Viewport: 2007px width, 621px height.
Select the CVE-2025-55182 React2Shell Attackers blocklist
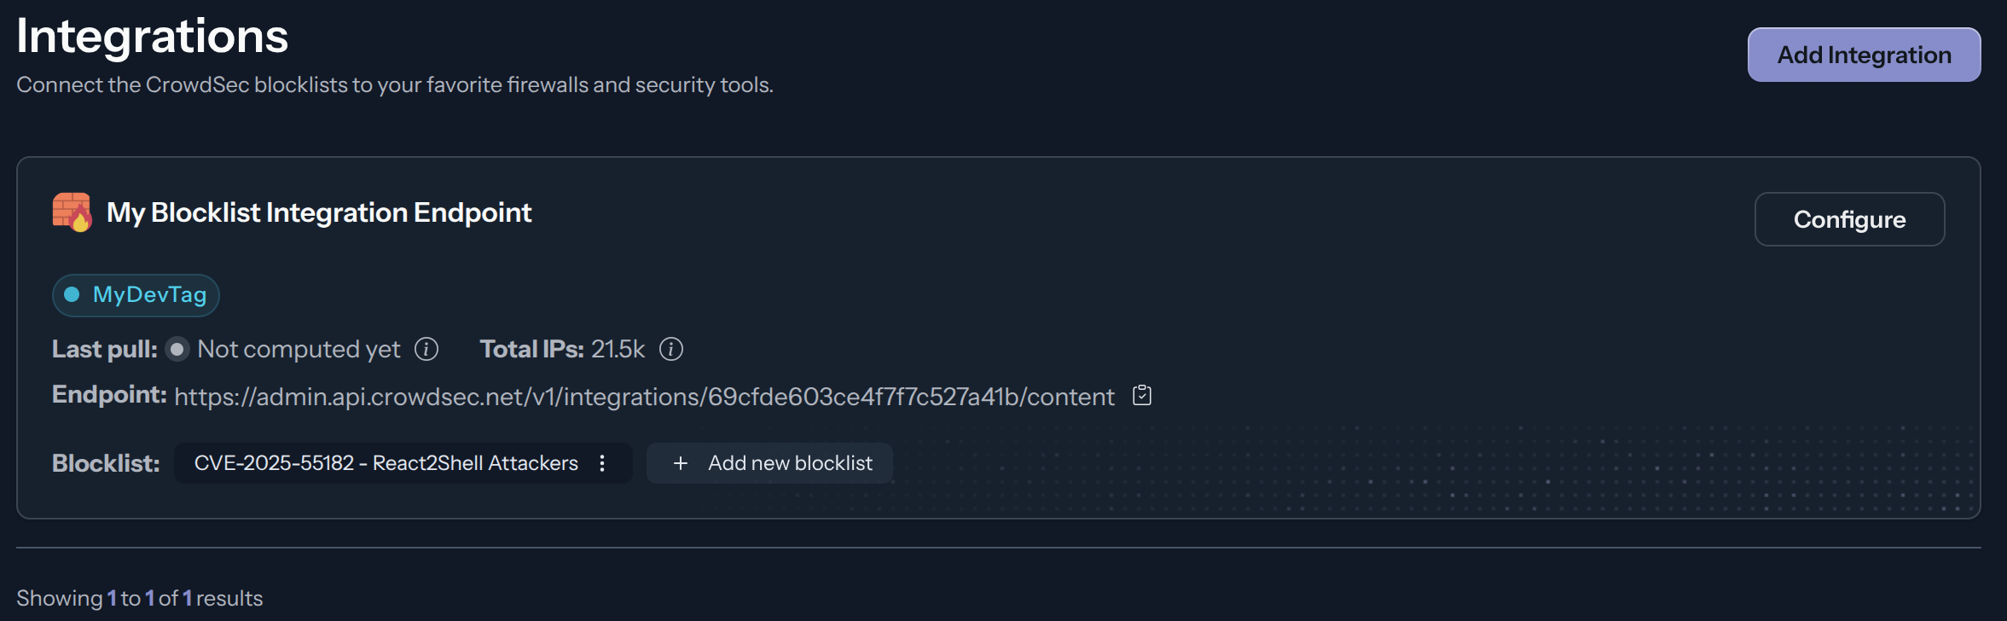384,463
